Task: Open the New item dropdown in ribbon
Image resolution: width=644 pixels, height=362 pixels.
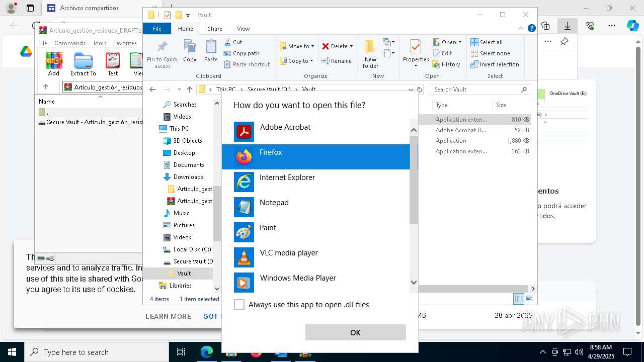Action: tap(389, 42)
